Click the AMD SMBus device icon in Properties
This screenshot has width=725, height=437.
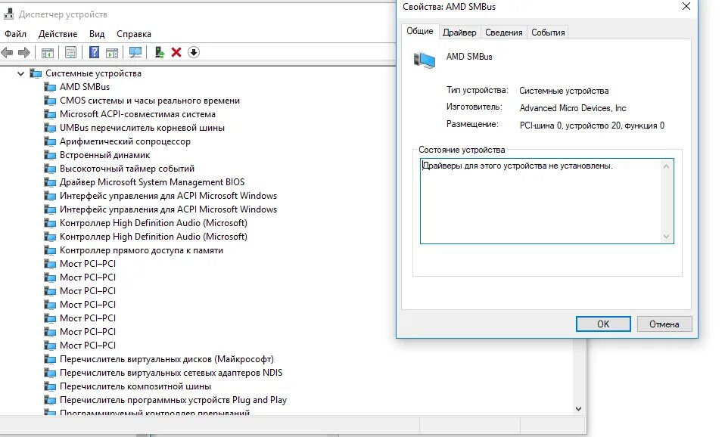click(425, 60)
